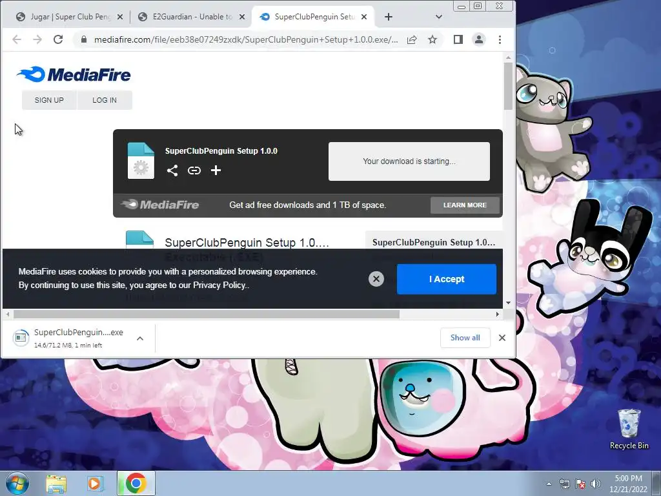Click the Chrome icon in the taskbar
The width and height of the screenshot is (661, 496).
click(x=136, y=483)
